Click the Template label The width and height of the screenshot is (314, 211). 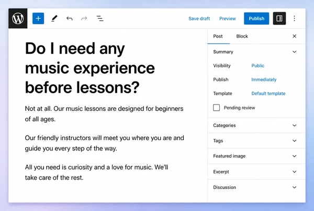pos(222,93)
